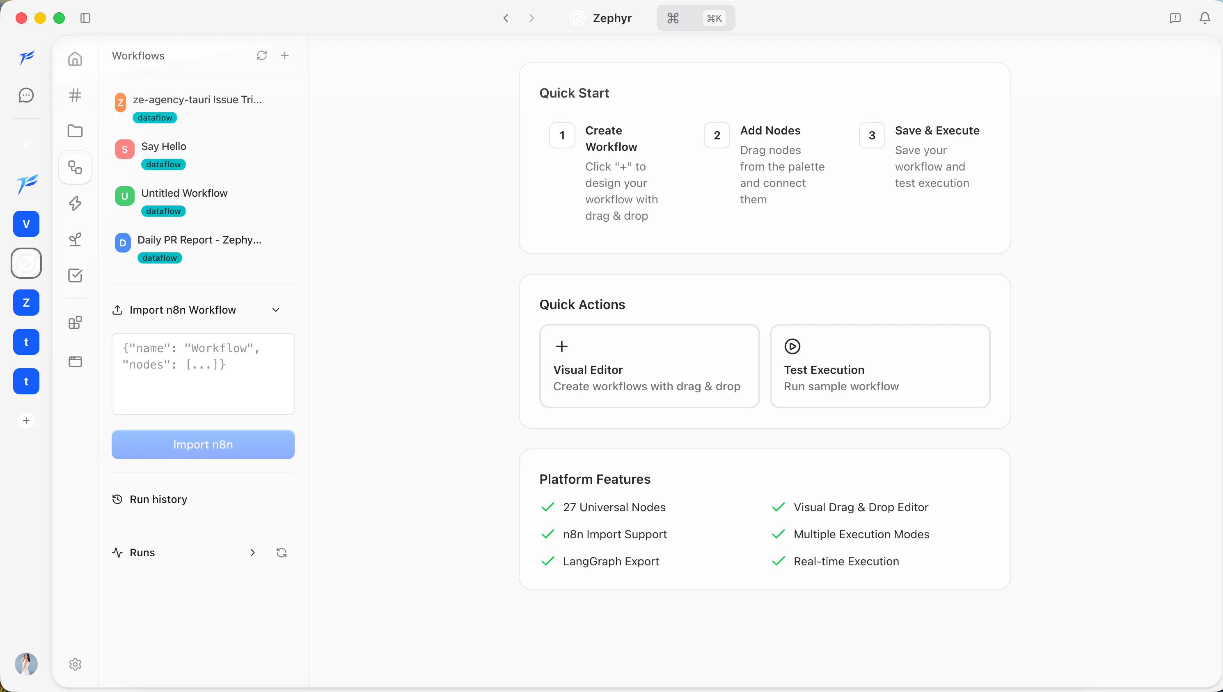Select the larger blue wing logo below P

point(27,184)
